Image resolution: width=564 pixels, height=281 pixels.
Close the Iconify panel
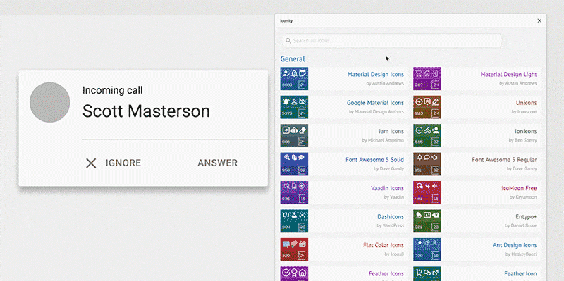[539, 21]
